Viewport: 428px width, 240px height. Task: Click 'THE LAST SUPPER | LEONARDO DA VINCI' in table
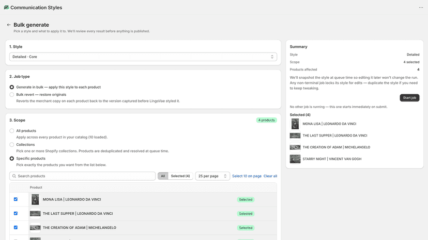[x=78, y=214]
